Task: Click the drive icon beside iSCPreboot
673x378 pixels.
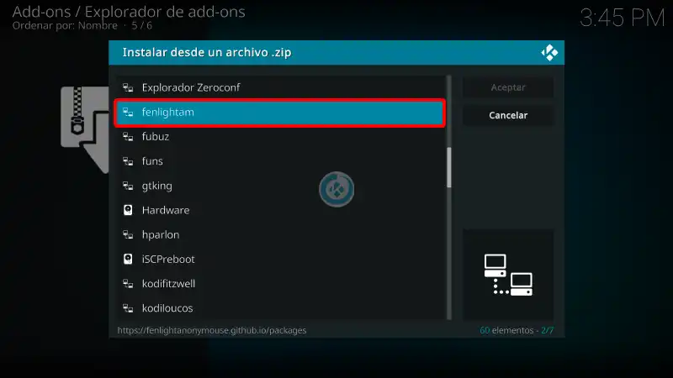Action: 128,259
